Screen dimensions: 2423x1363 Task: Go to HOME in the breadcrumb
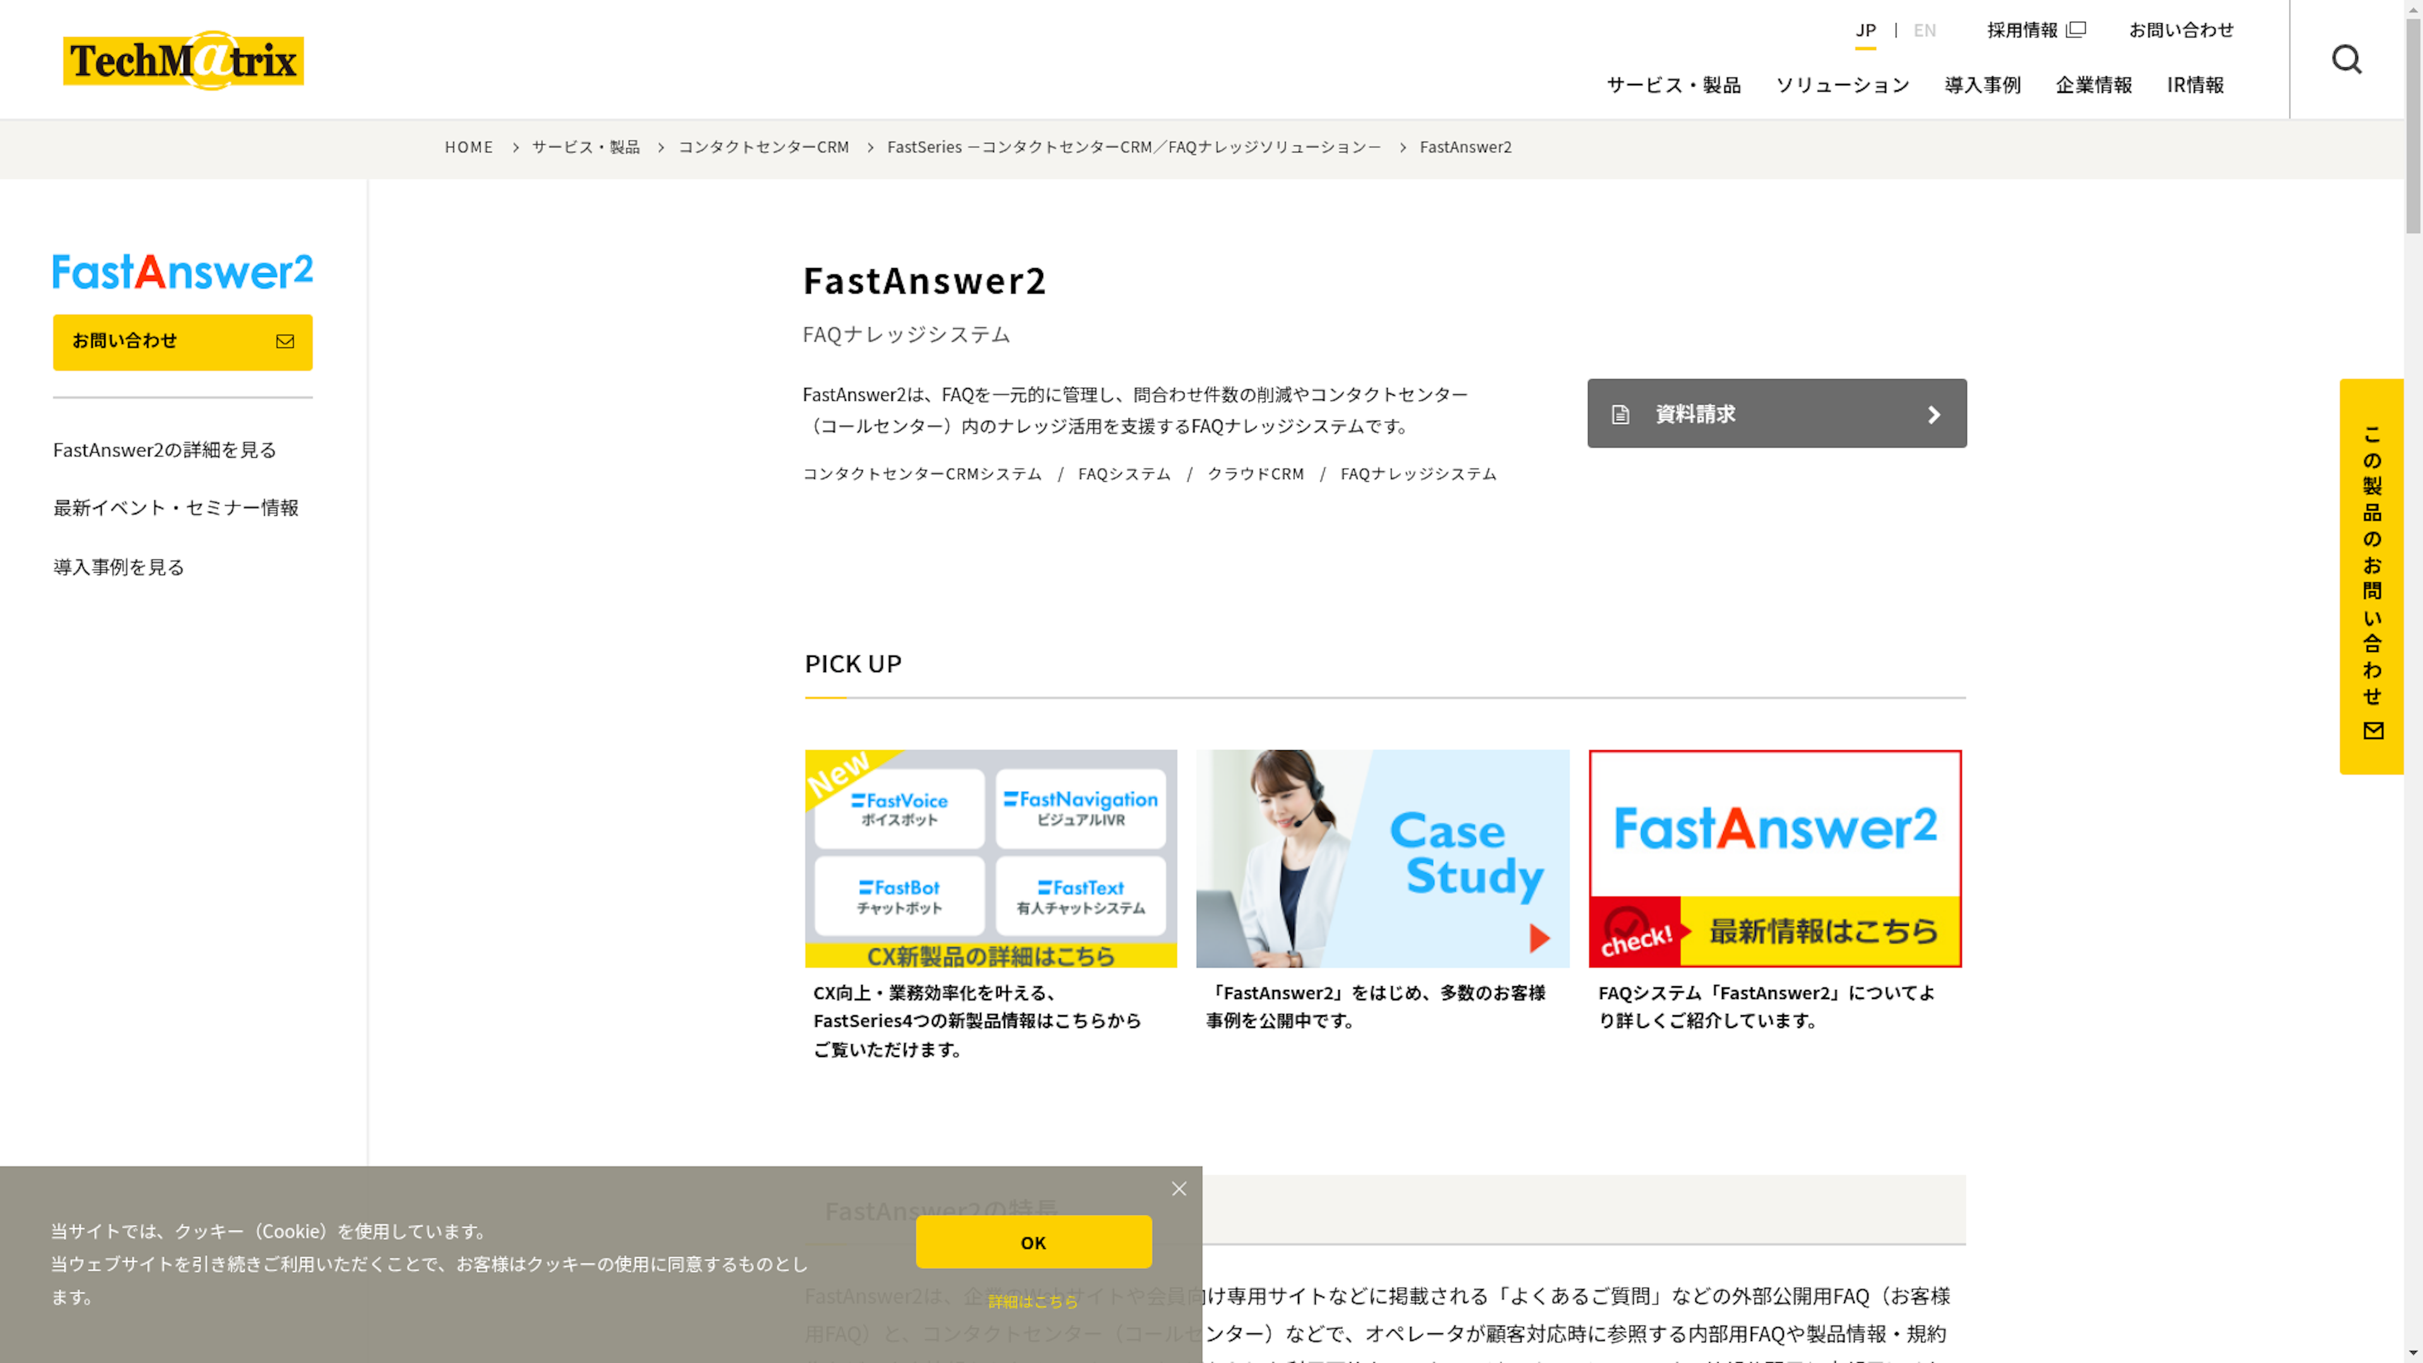click(468, 147)
